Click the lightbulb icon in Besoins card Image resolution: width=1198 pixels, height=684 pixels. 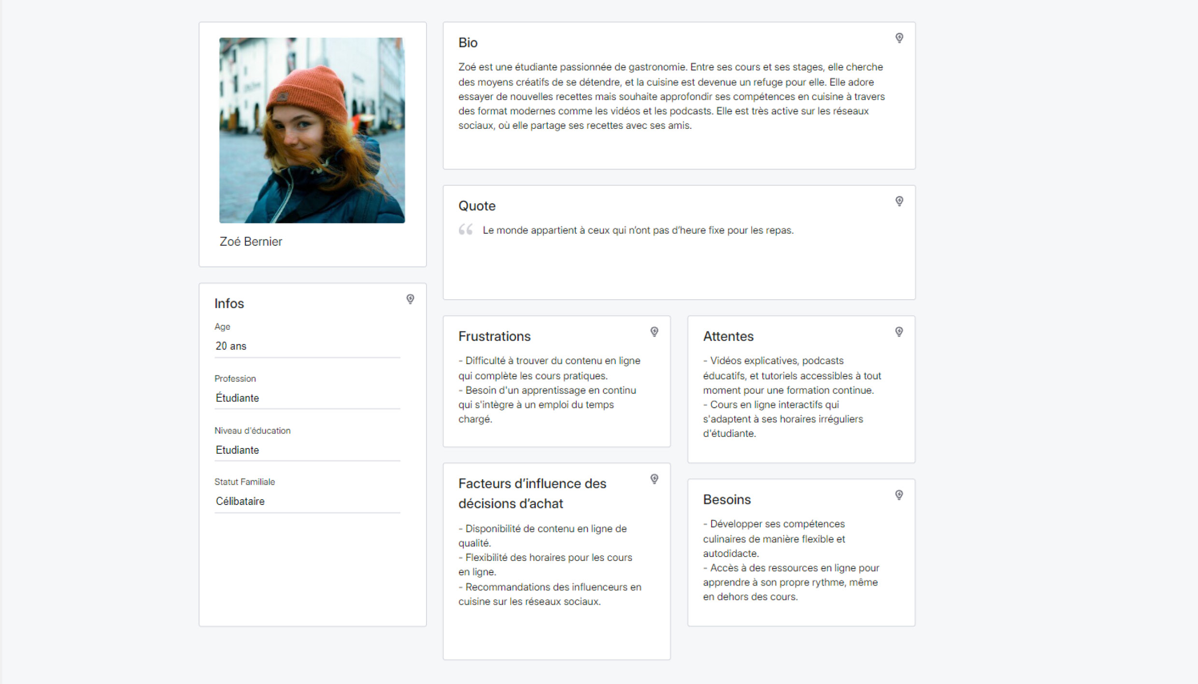point(898,495)
